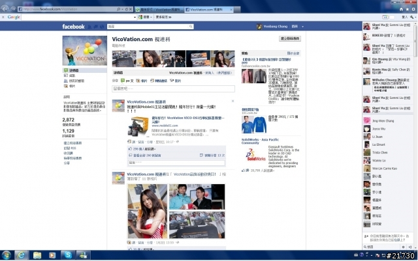Viewport: 418px width, 261px height.
Task: Click the home link beside Yenbang Chang
Action: (295, 27)
